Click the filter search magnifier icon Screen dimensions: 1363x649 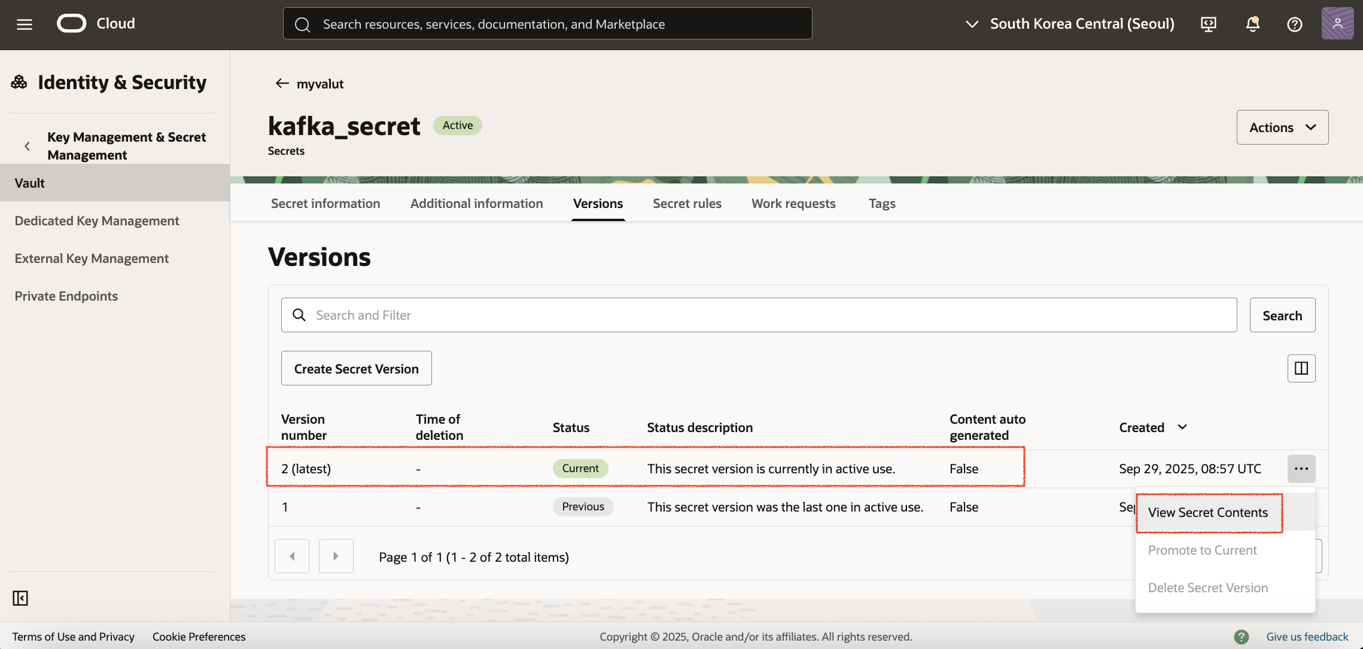[x=299, y=315]
